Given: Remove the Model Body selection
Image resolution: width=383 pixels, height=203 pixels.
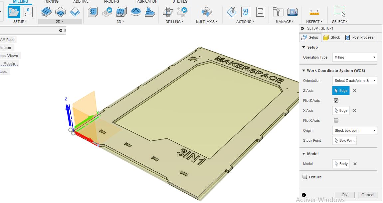Looking at the screenshot, I should [355, 164].
